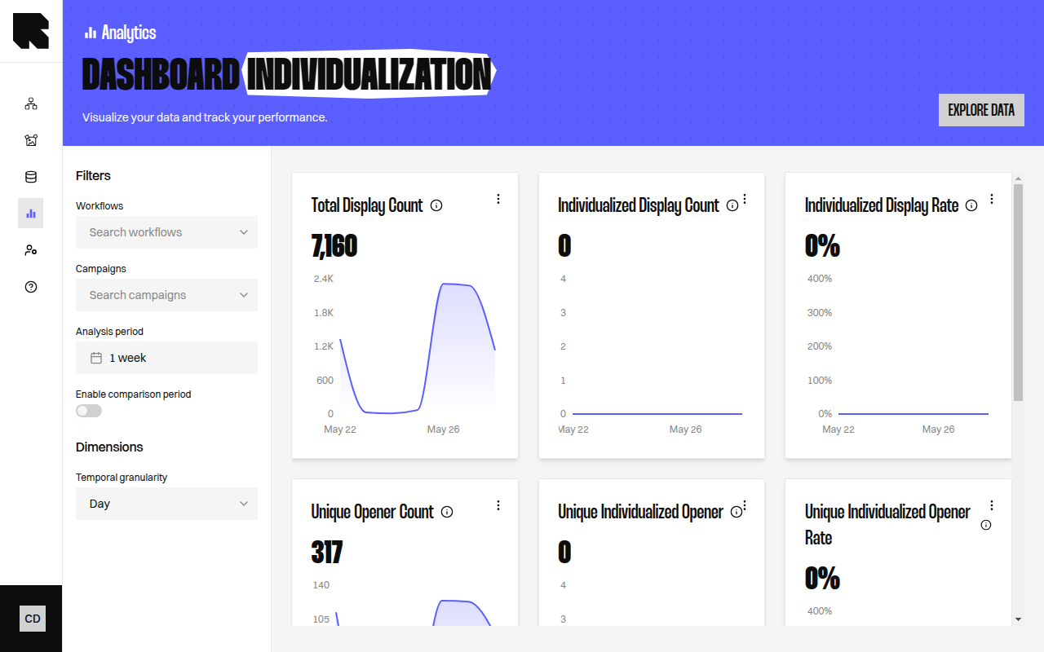Viewport: 1044px width, 652px height.
Task: Open the help question-mark sidebar icon
Action: (31, 287)
